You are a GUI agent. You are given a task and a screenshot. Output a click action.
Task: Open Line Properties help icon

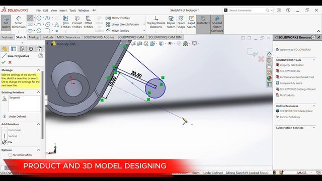(x=41, y=56)
